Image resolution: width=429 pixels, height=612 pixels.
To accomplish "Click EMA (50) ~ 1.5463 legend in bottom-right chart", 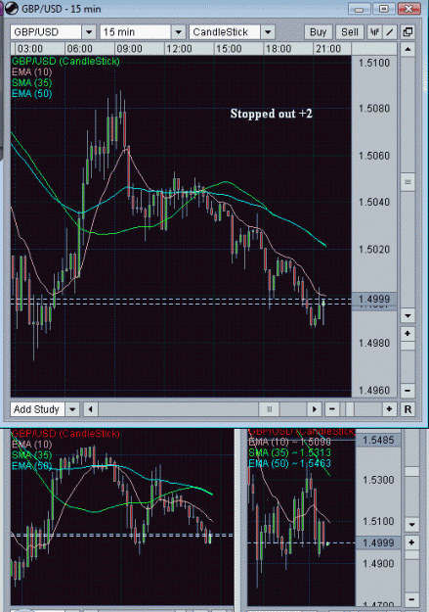I will (x=289, y=464).
